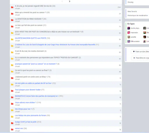Click the avatar next to Levelle
The height and width of the screenshot is (133, 149).
click(129, 37)
